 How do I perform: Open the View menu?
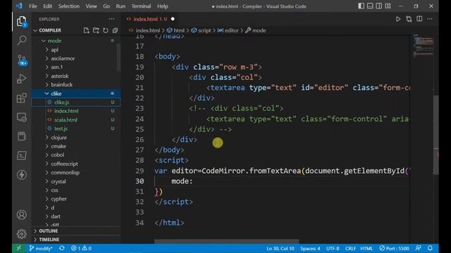pos(91,6)
